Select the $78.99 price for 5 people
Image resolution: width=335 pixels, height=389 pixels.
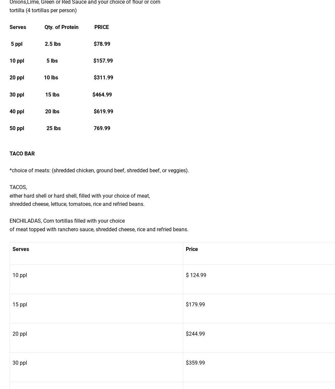[x=102, y=44]
